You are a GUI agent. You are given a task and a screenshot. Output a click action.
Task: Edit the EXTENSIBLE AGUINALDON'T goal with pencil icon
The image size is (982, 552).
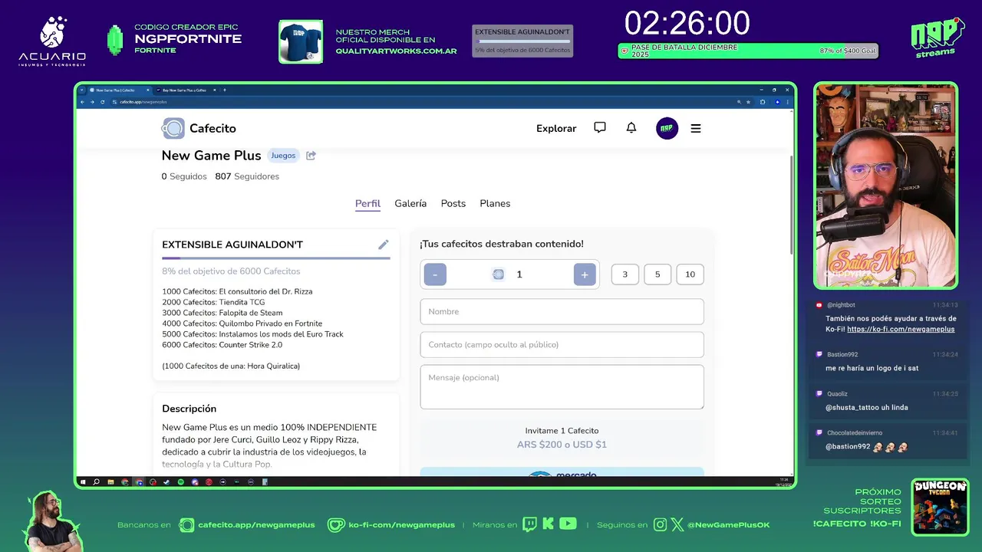click(x=384, y=245)
